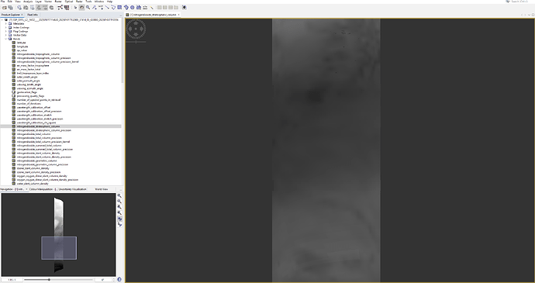Switch to the Colour Manipulation tab
Image resolution: width=535 pixels, height=283 pixels.
point(43,189)
